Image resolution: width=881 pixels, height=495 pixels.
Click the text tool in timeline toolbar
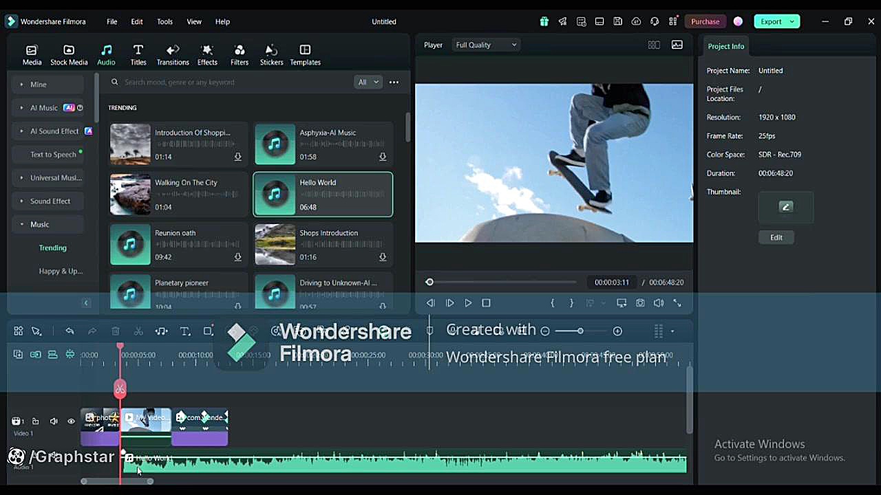[184, 331]
